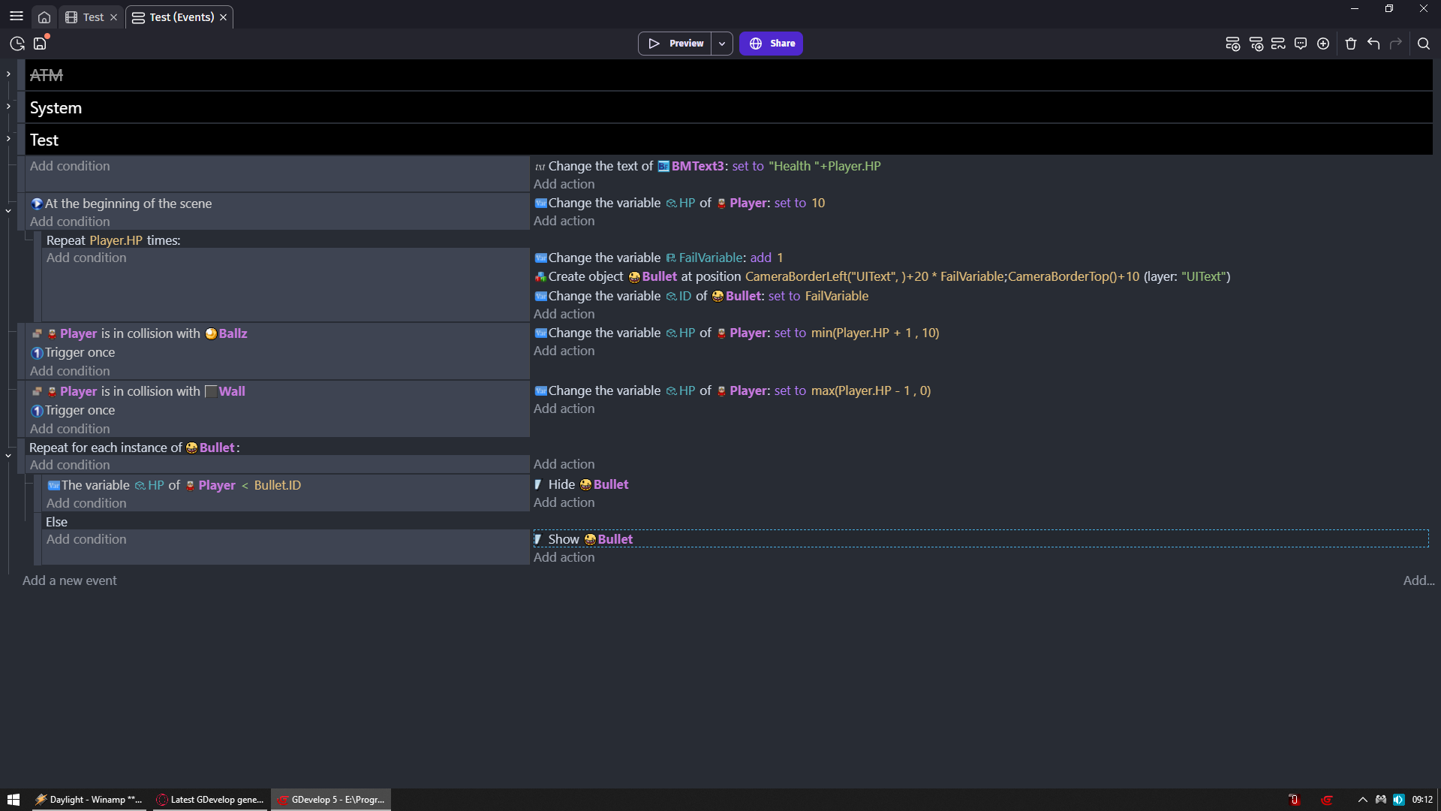Expand the System event group
The height and width of the screenshot is (811, 1441).
click(x=8, y=107)
